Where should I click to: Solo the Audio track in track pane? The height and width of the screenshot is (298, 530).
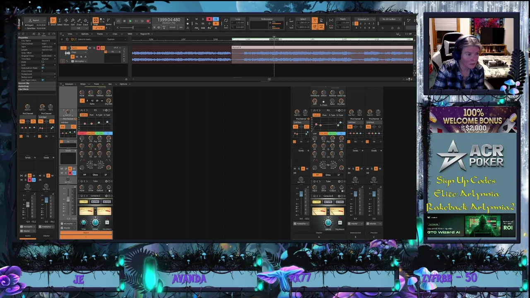[x=94, y=48]
